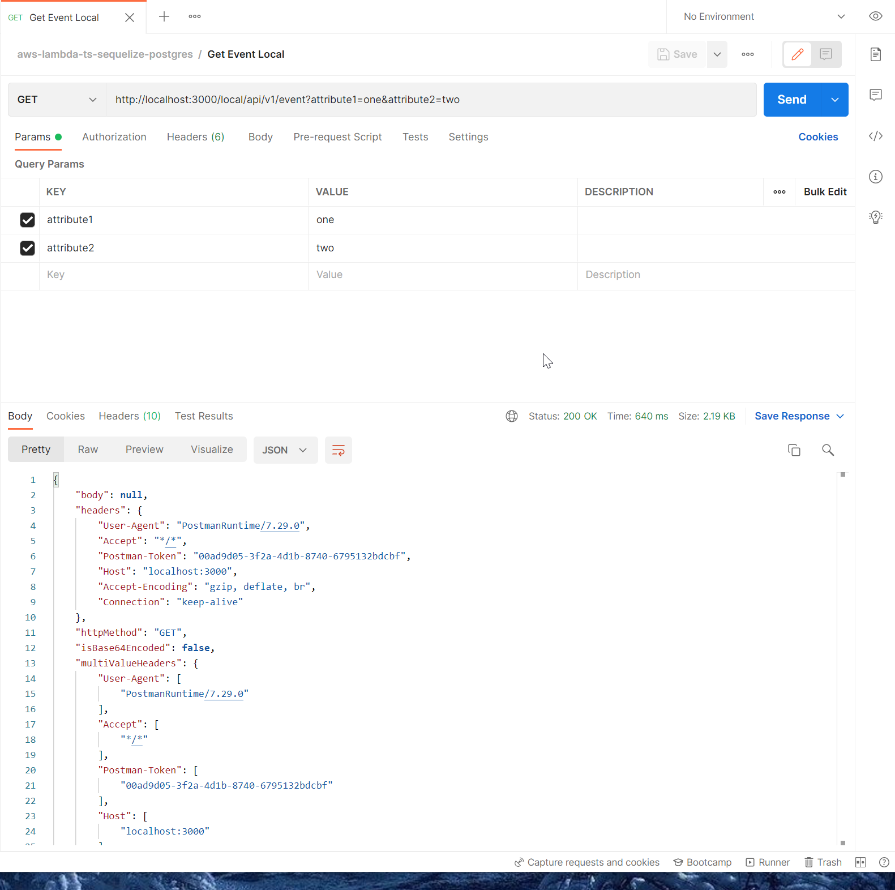Uncheck the attribute2 parameter checkbox
Viewport: 895px width, 890px height.
coord(27,248)
